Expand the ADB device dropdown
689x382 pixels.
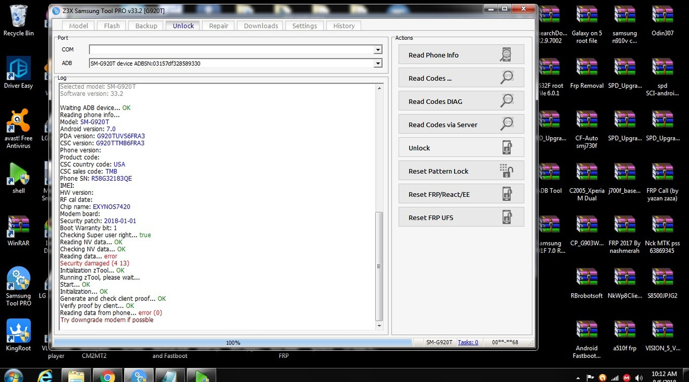point(378,63)
